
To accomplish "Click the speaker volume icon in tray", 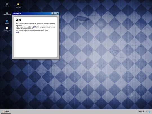I will [x=146, y=112].
